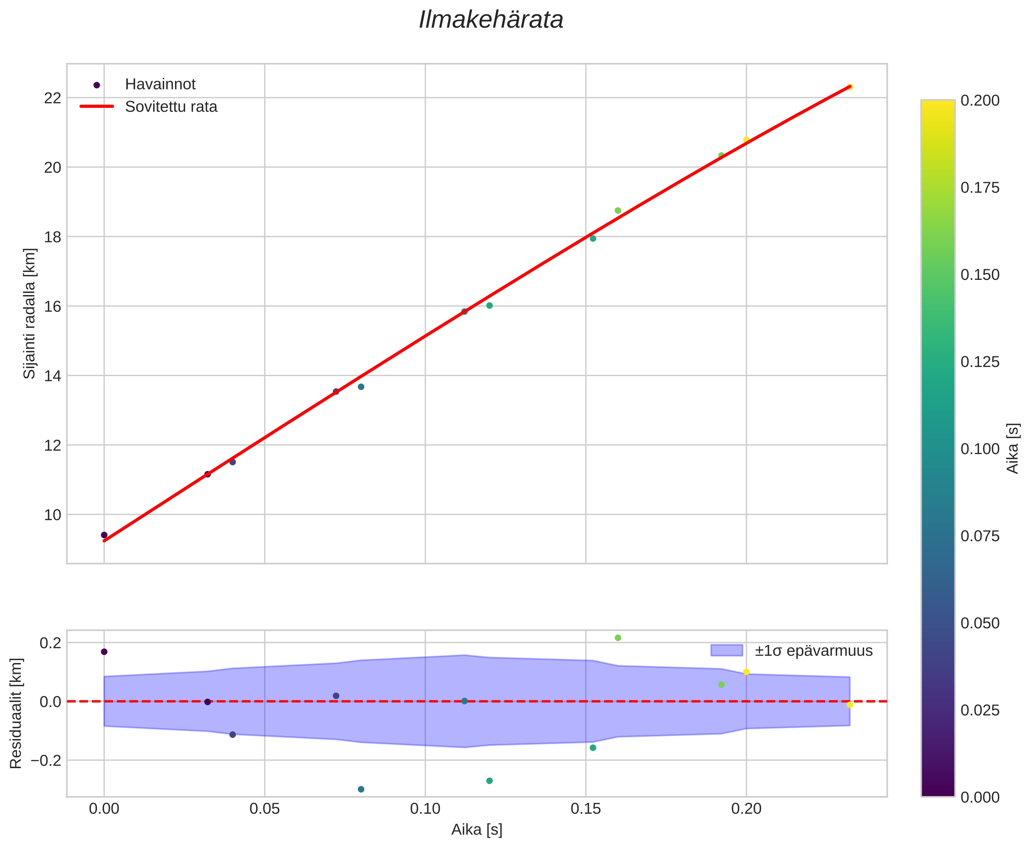Click the purple residual point at 0.17 km
The width and height of the screenshot is (1030, 847).
pyautogui.click(x=104, y=652)
